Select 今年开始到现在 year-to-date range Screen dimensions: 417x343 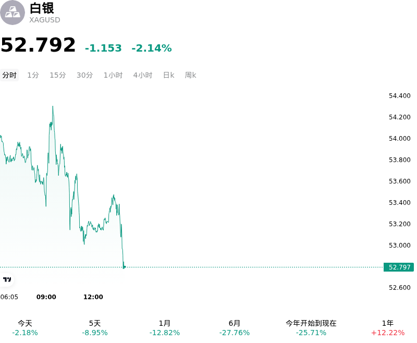[x=311, y=328]
